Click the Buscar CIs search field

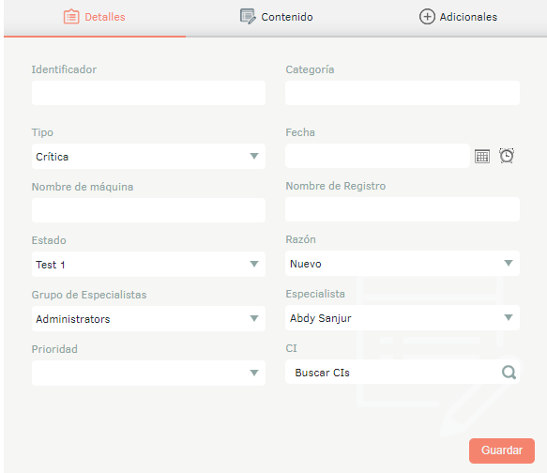pos(392,373)
